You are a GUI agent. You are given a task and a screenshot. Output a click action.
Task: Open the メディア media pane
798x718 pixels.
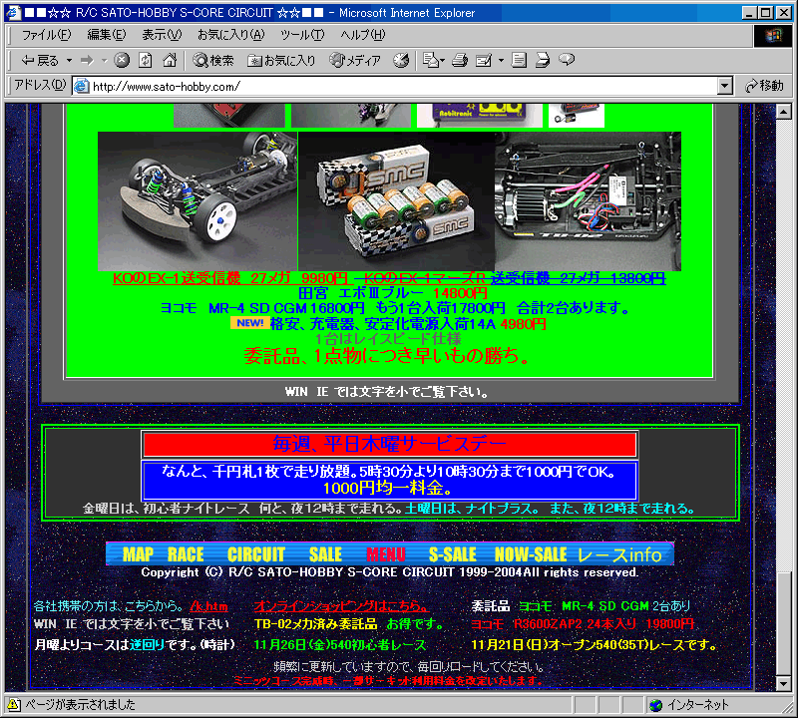[x=355, y=61]
